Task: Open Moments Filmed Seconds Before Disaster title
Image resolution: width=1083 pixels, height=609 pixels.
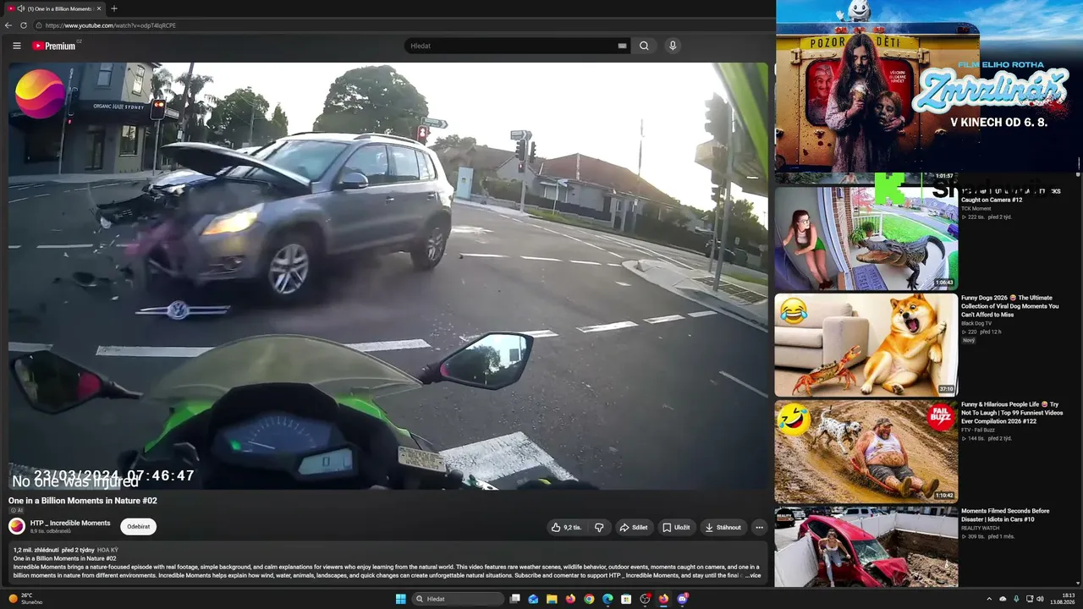Action: (x=1005, y=515)
